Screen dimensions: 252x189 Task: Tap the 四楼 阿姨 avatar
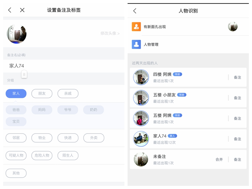(141, 77)
